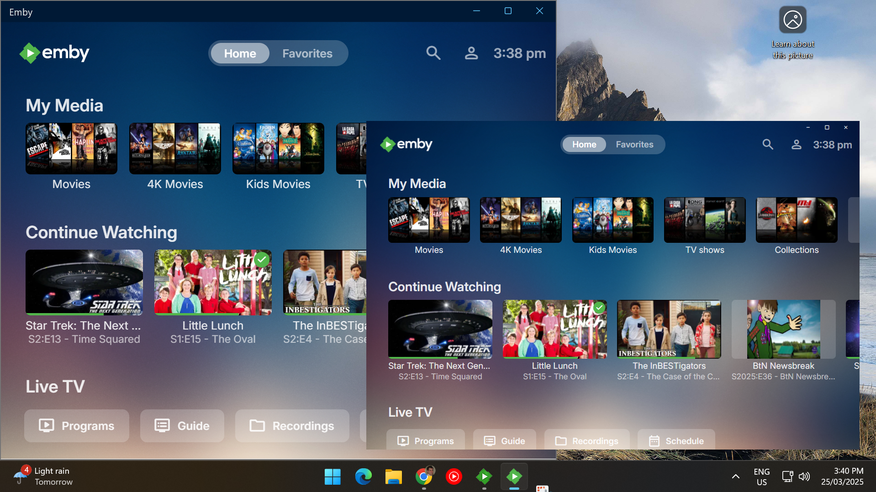Open Recordings in the large window's Live TV

coord(292,426)
